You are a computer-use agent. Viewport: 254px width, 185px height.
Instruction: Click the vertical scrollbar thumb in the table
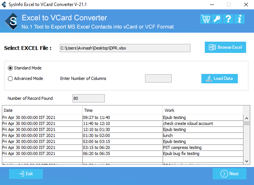247,123
